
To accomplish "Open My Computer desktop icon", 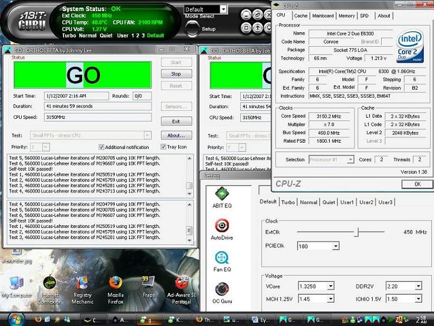I will [x=17, y=287].
